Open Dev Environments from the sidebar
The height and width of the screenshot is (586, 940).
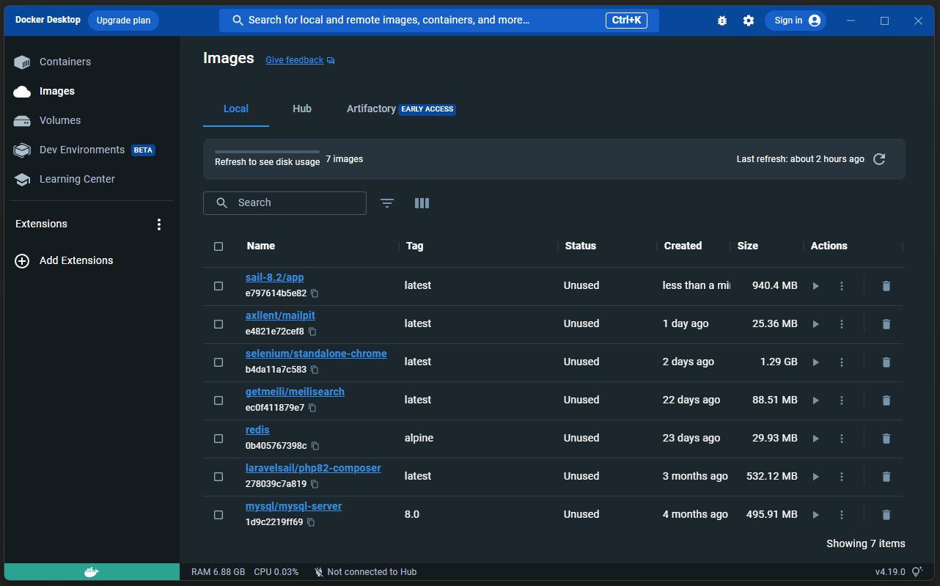tap(81, 150)
